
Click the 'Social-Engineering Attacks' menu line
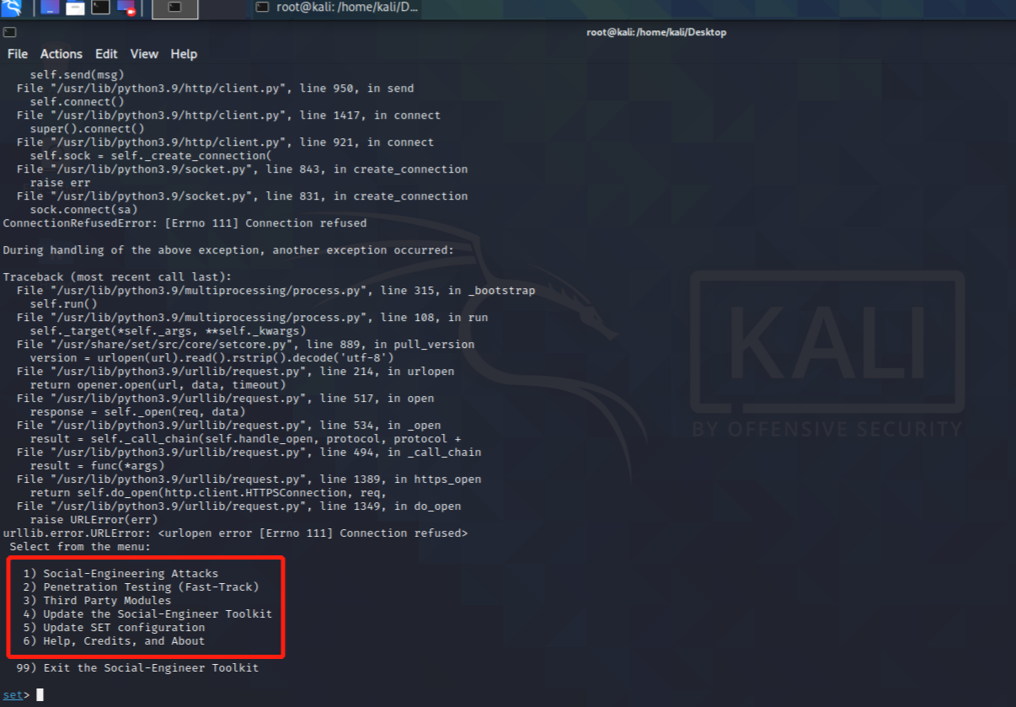pyautogui.click(x=120, y=574)
